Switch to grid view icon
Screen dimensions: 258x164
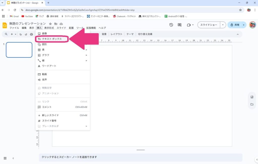point(5,158)
